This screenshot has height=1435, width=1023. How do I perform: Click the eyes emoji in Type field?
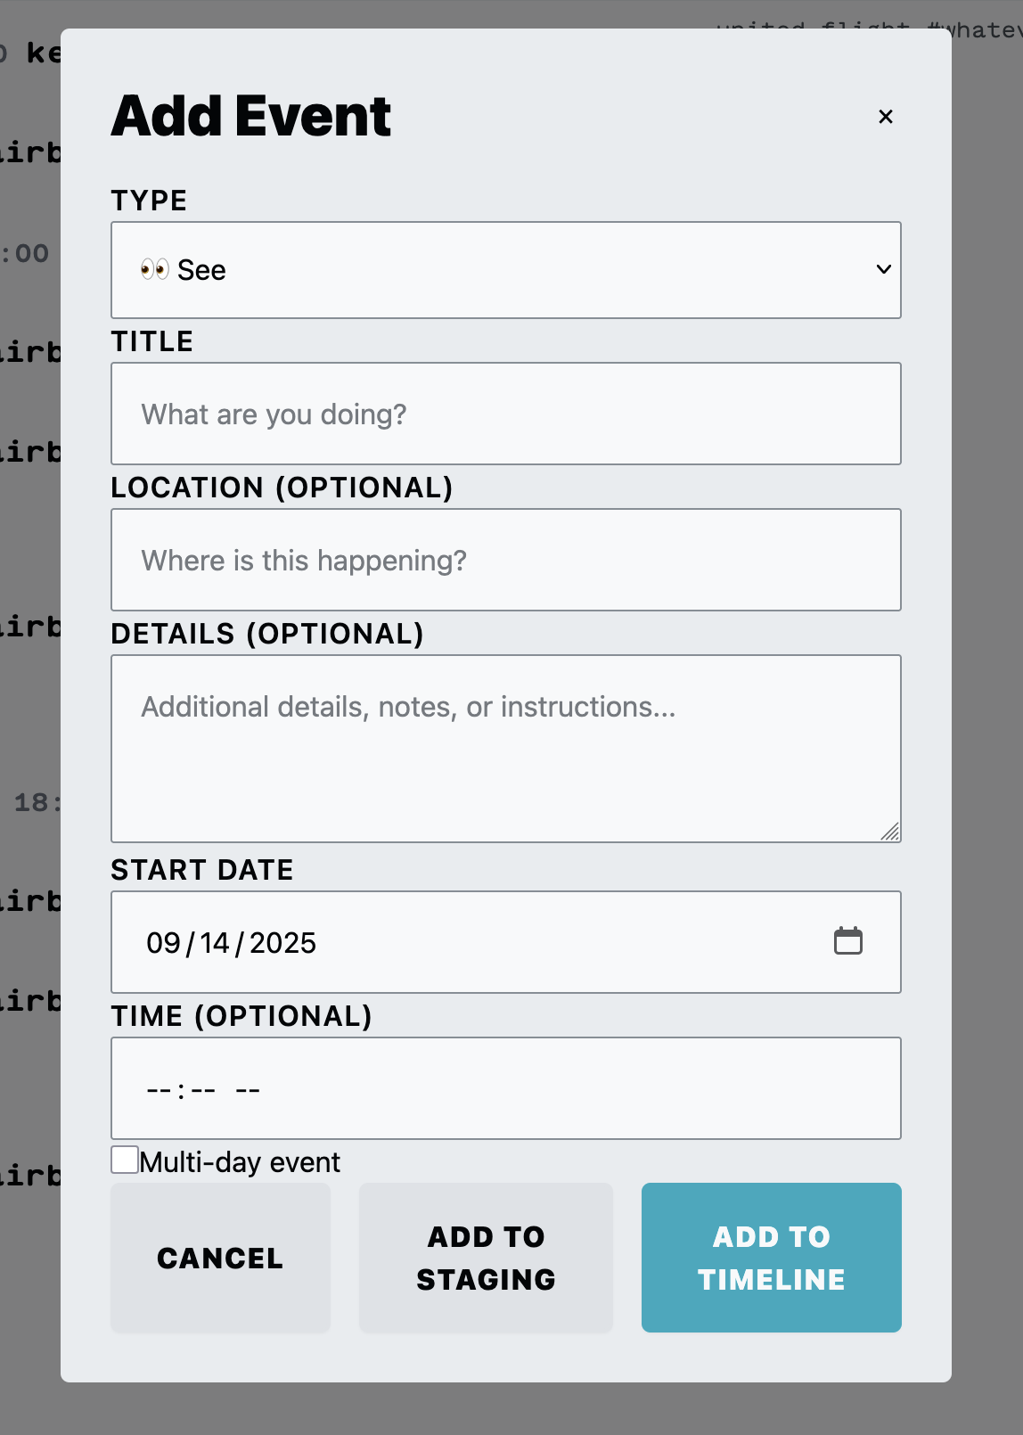tap(154, 270)
